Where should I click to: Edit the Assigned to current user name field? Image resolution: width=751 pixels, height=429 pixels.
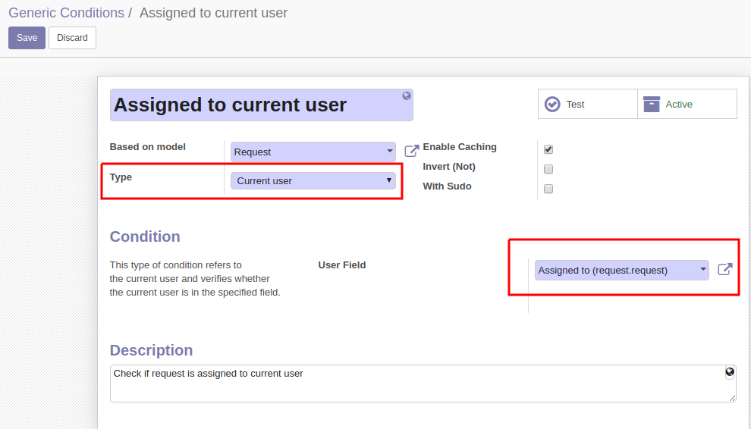pyautogui.click(x=262, y=105)
